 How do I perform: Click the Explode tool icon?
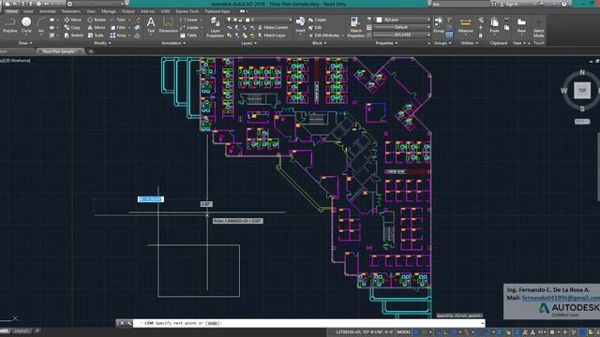pos(138,27)
